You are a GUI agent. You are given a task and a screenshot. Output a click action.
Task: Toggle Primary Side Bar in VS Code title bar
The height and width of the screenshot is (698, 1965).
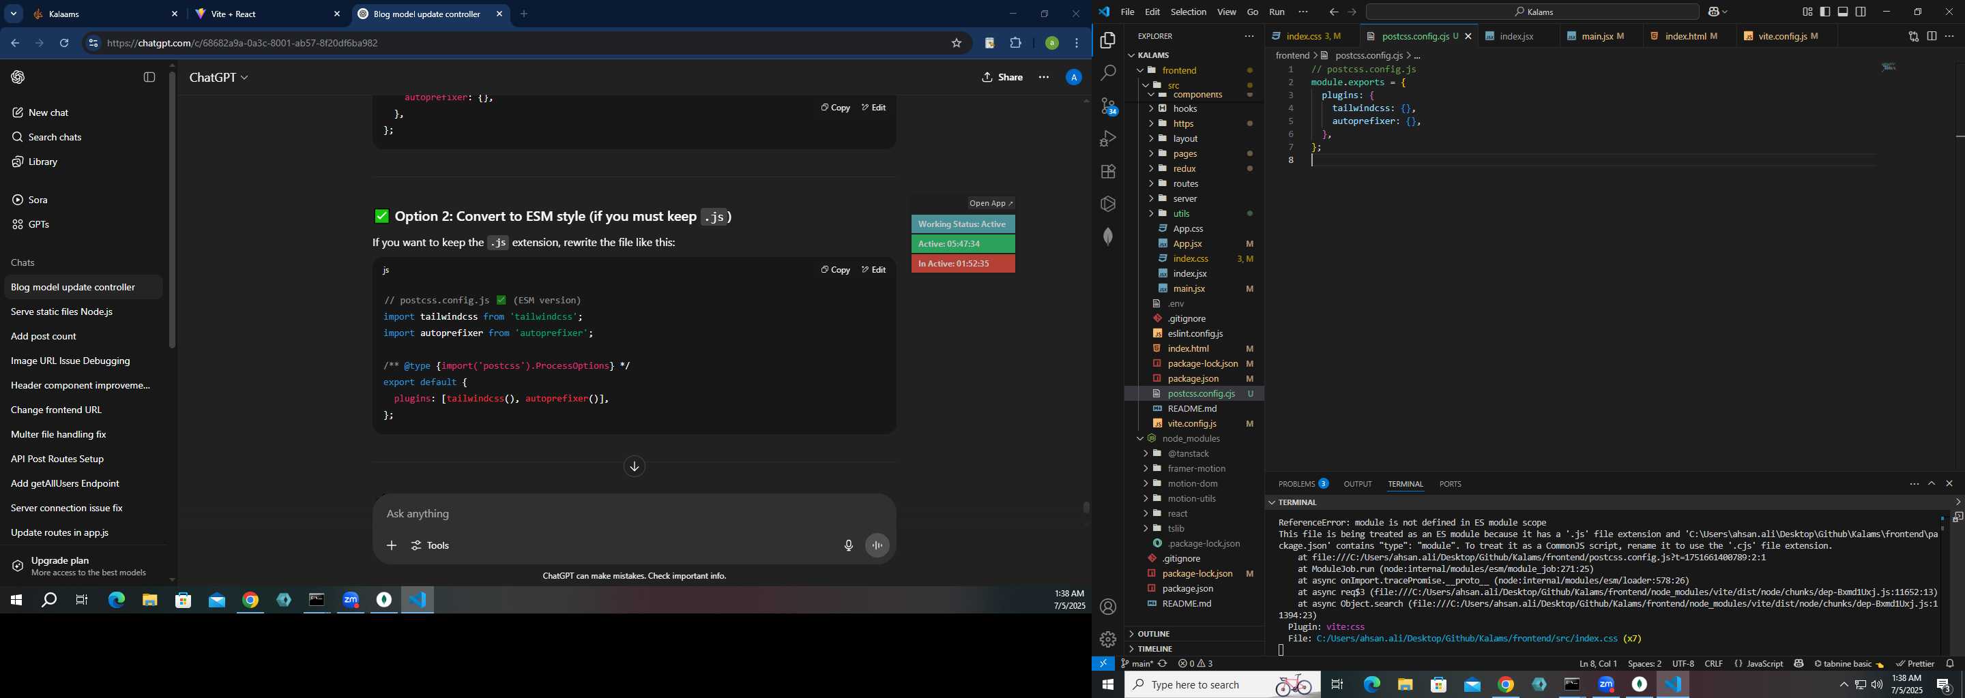1825,12
